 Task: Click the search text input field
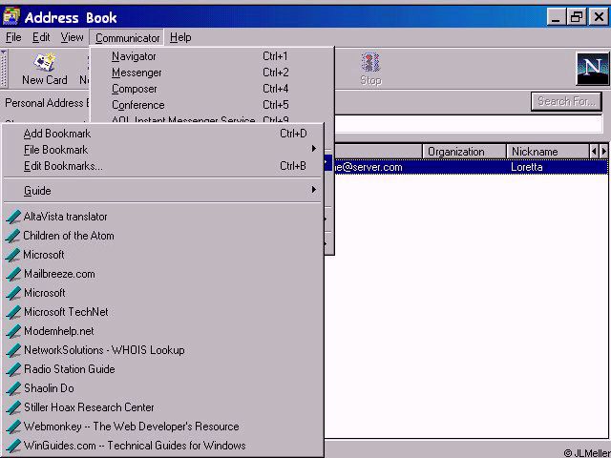[x=469, y=124]
